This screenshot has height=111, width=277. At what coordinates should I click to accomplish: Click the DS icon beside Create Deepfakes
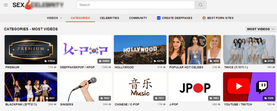pyautogui.click(x=159, y=18)
